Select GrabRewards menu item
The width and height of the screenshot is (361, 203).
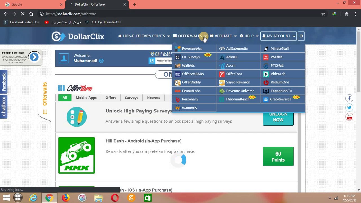coord(283,99)
